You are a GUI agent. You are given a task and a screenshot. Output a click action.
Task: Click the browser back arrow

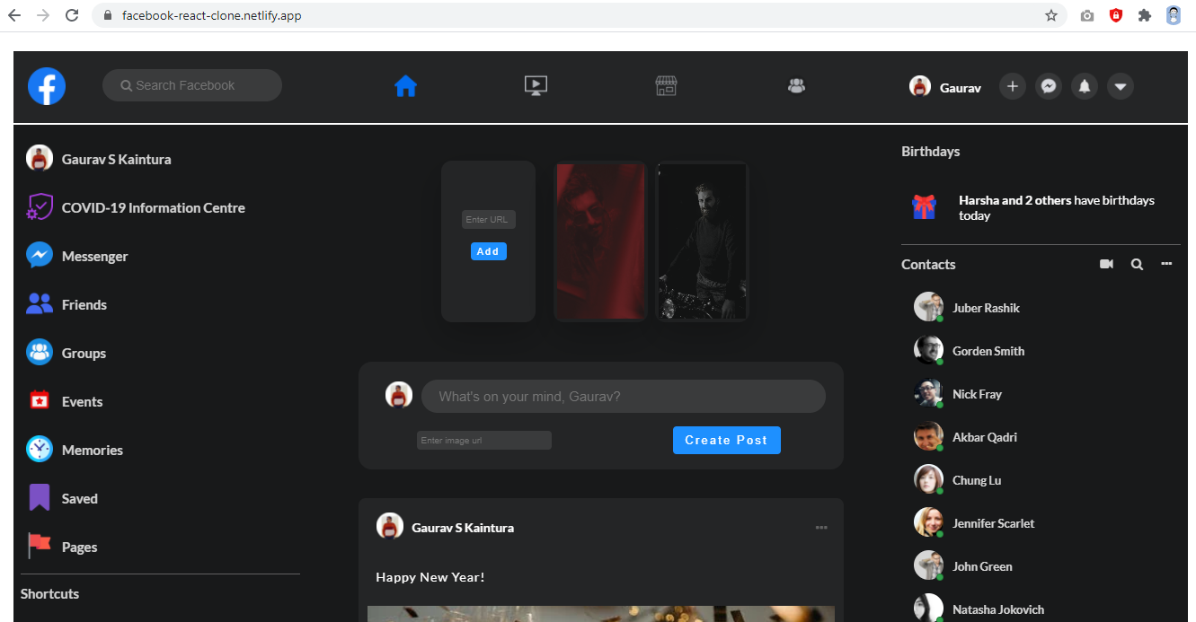pyautogui.click(x=14, y=15)
